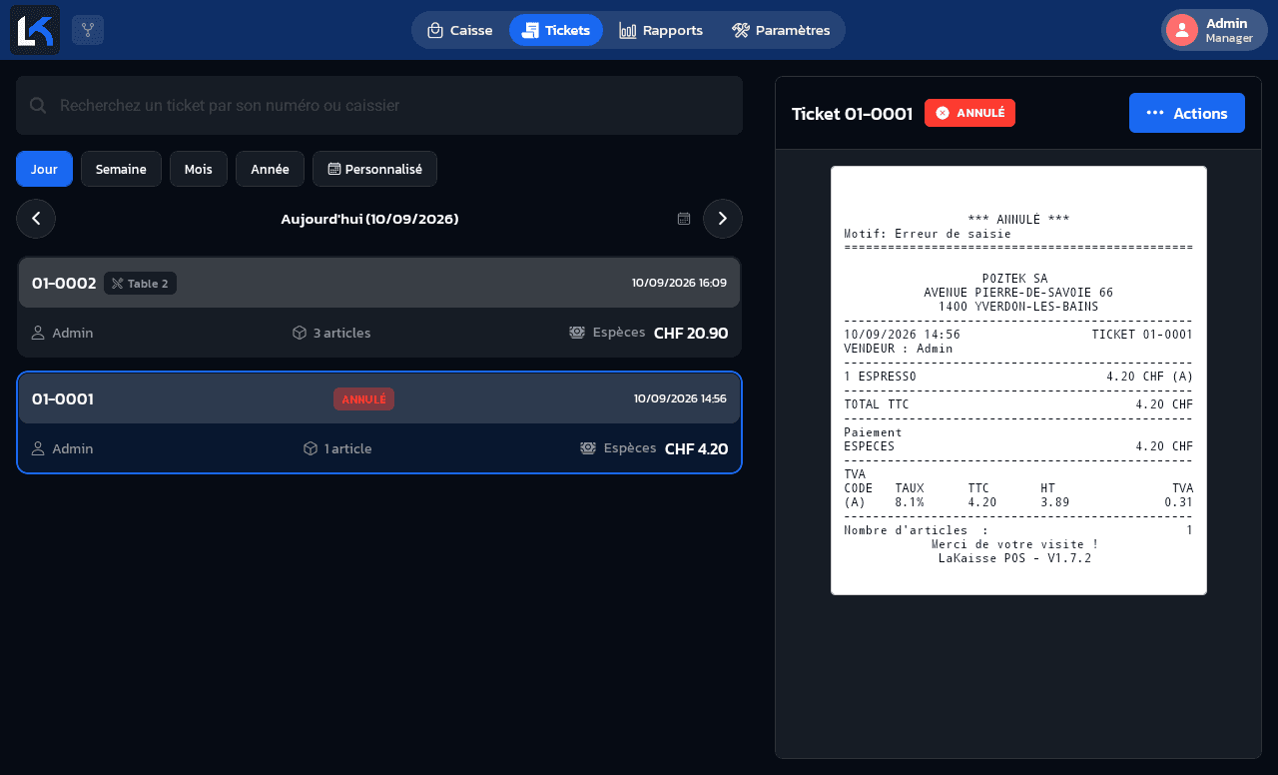Click the LaKaisse logo icon
Screen dimensions: 1278x775
click(x=35, y=30)
